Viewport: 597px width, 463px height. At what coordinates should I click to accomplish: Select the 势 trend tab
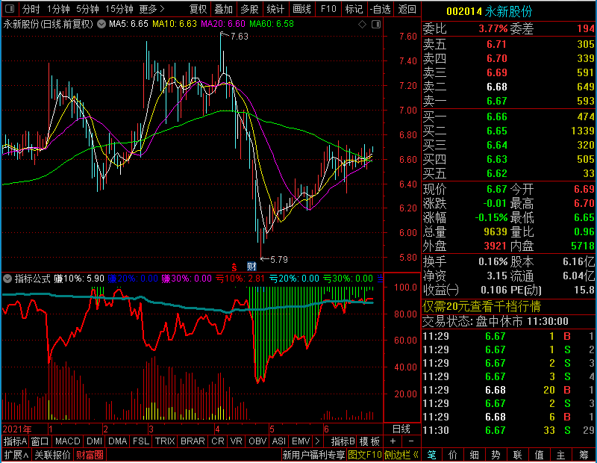click(x=496, y=455)
